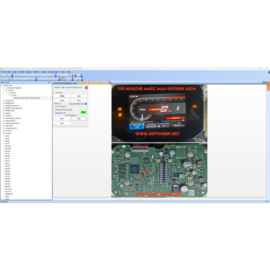Click the Write button in the dialog
The height and width of the screenshot is (270, 270).
tap(79, 100)
